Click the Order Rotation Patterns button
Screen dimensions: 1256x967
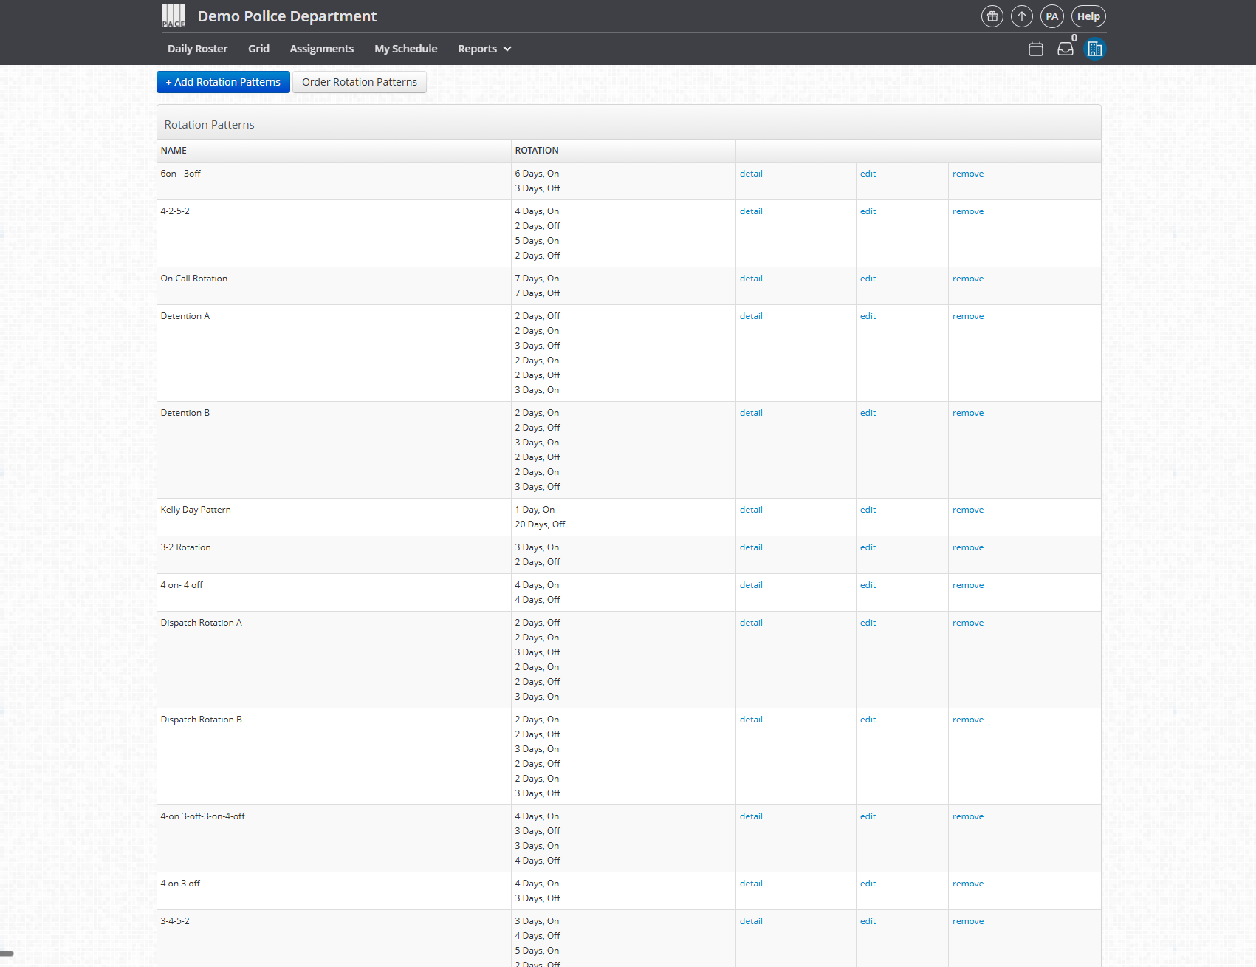coord(359,82)
